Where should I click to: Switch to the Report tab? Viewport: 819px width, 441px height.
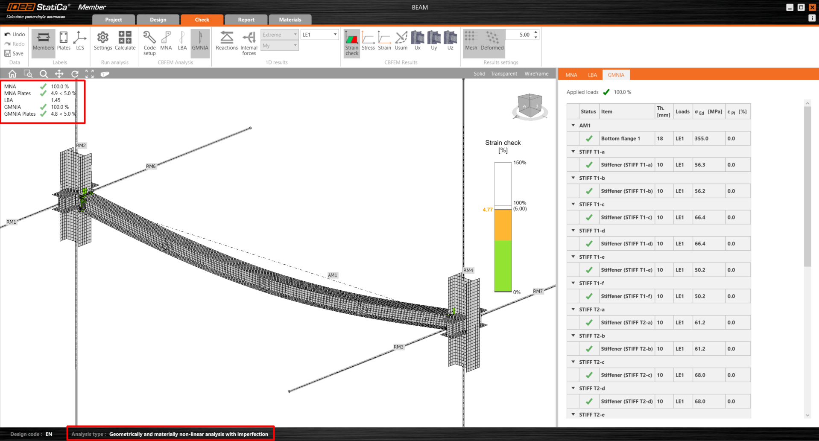tap(246, 20)
